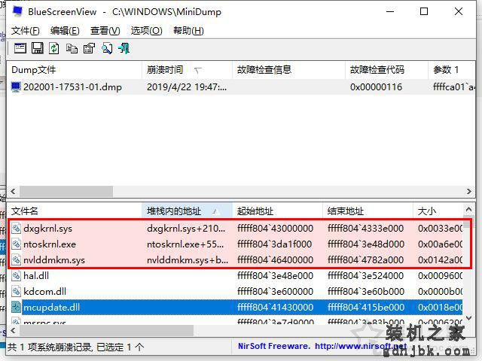Click upper pane scroll right arrow

tap(468, 191)
